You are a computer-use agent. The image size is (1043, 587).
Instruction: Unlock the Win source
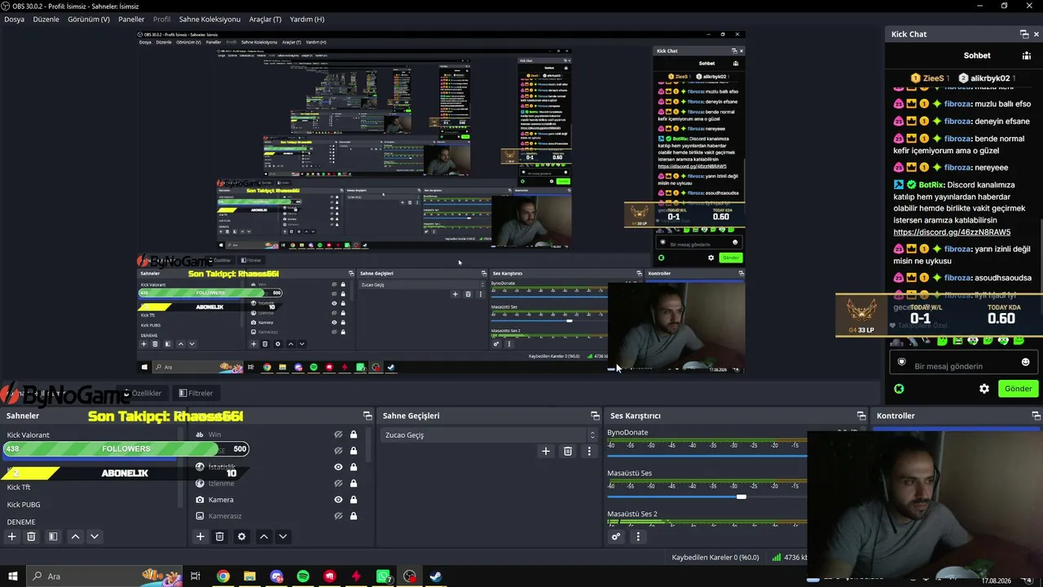pos(354,435)
